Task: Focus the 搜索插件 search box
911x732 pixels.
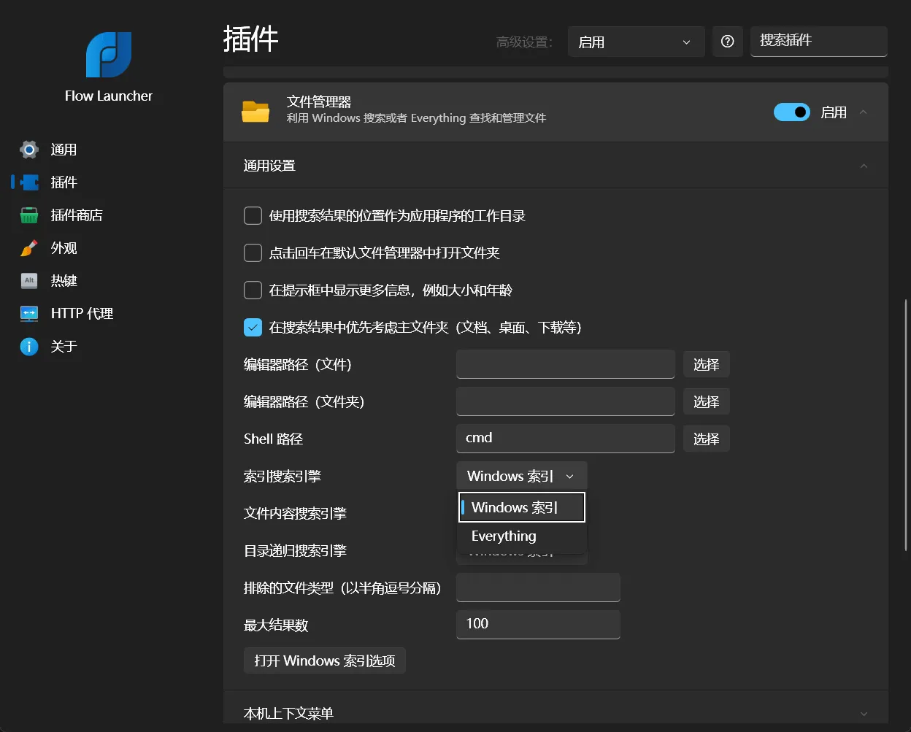Action: pos(818,42)
